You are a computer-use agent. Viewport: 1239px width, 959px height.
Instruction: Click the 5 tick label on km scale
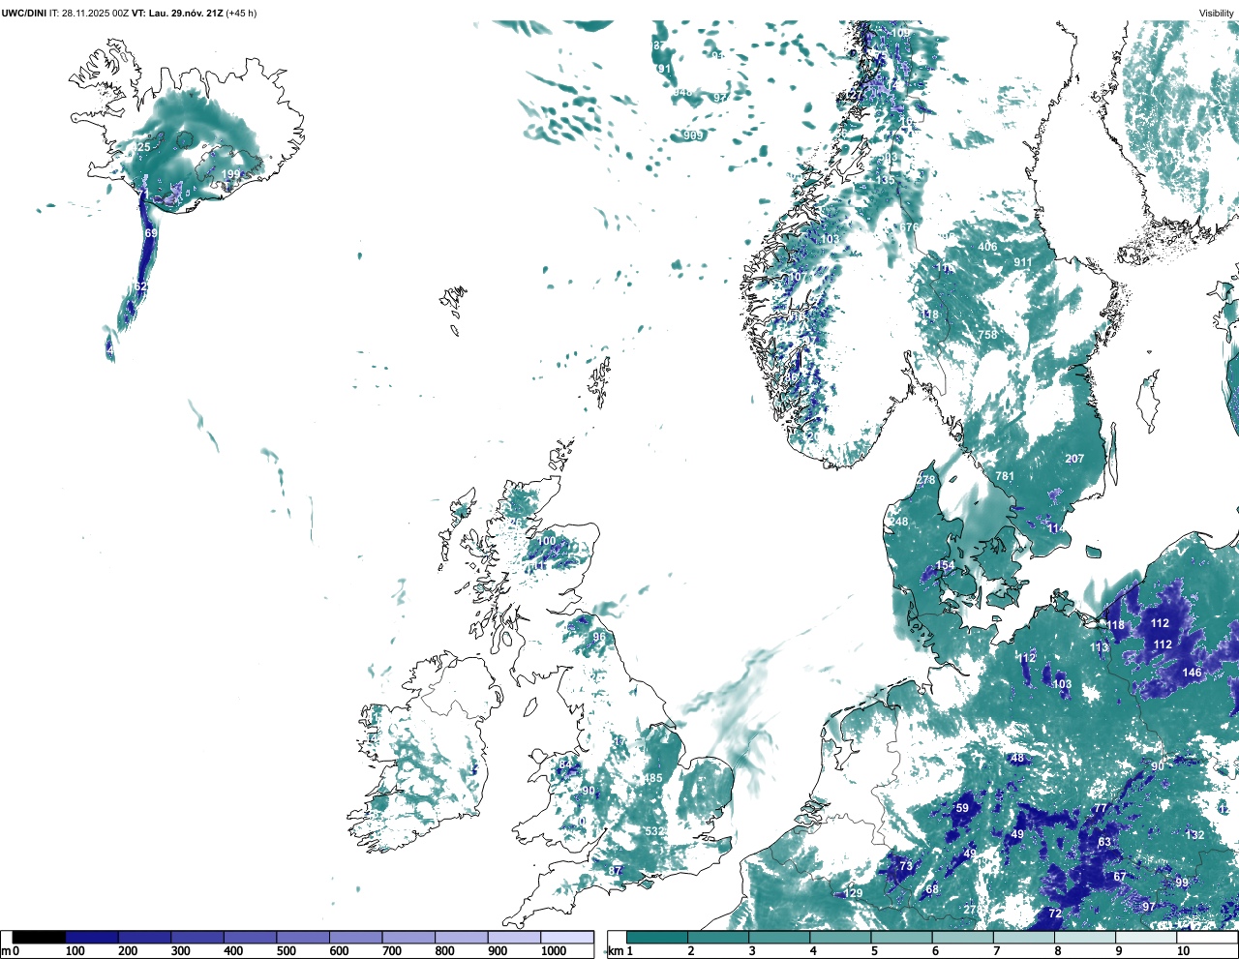874,951
